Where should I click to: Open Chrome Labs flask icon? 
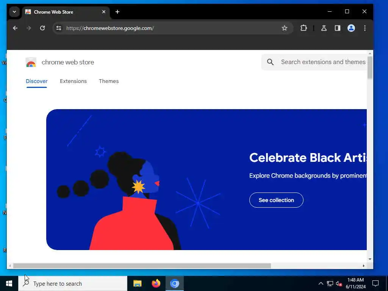324,28
